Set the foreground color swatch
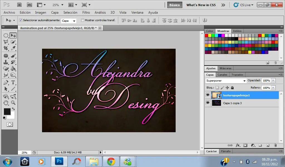This screenshot has height=167, width=285. click(7, 112)
